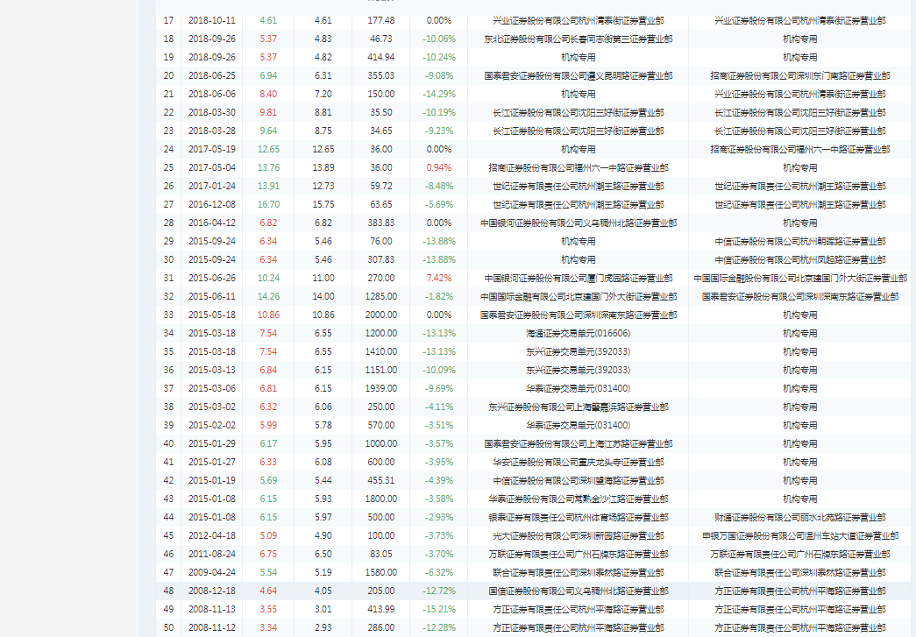
Task: Click the volume 2000.00 in row 33
Action: click(x=381, y=315)
